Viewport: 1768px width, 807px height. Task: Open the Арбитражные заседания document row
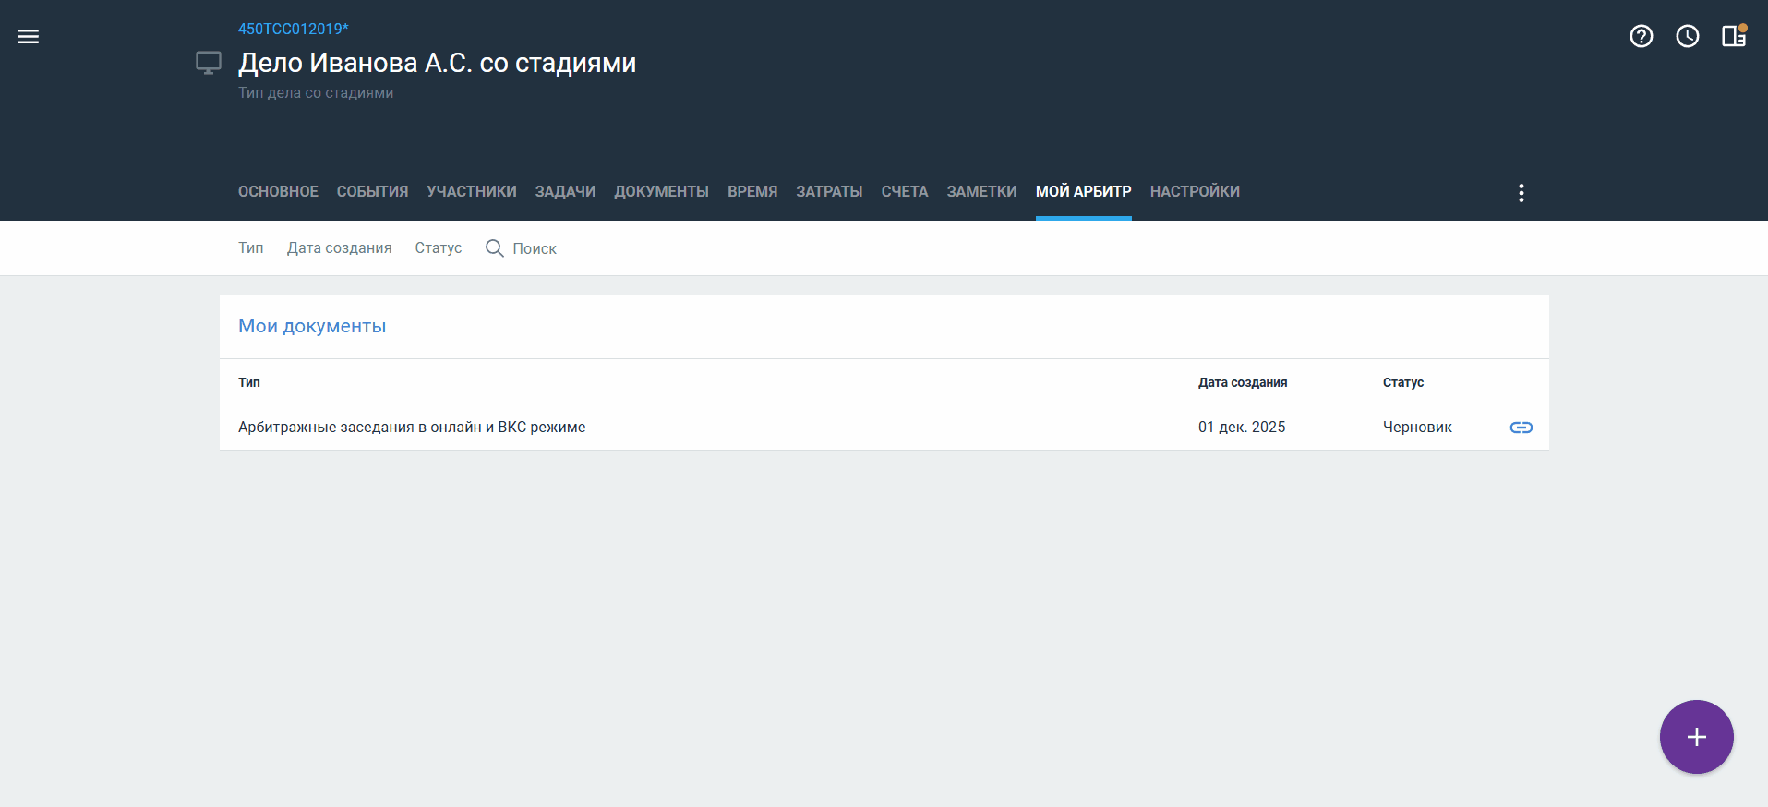pyautogui.click(x=412, y=428)
